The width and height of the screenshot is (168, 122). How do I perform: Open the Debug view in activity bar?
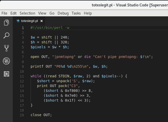6,61
